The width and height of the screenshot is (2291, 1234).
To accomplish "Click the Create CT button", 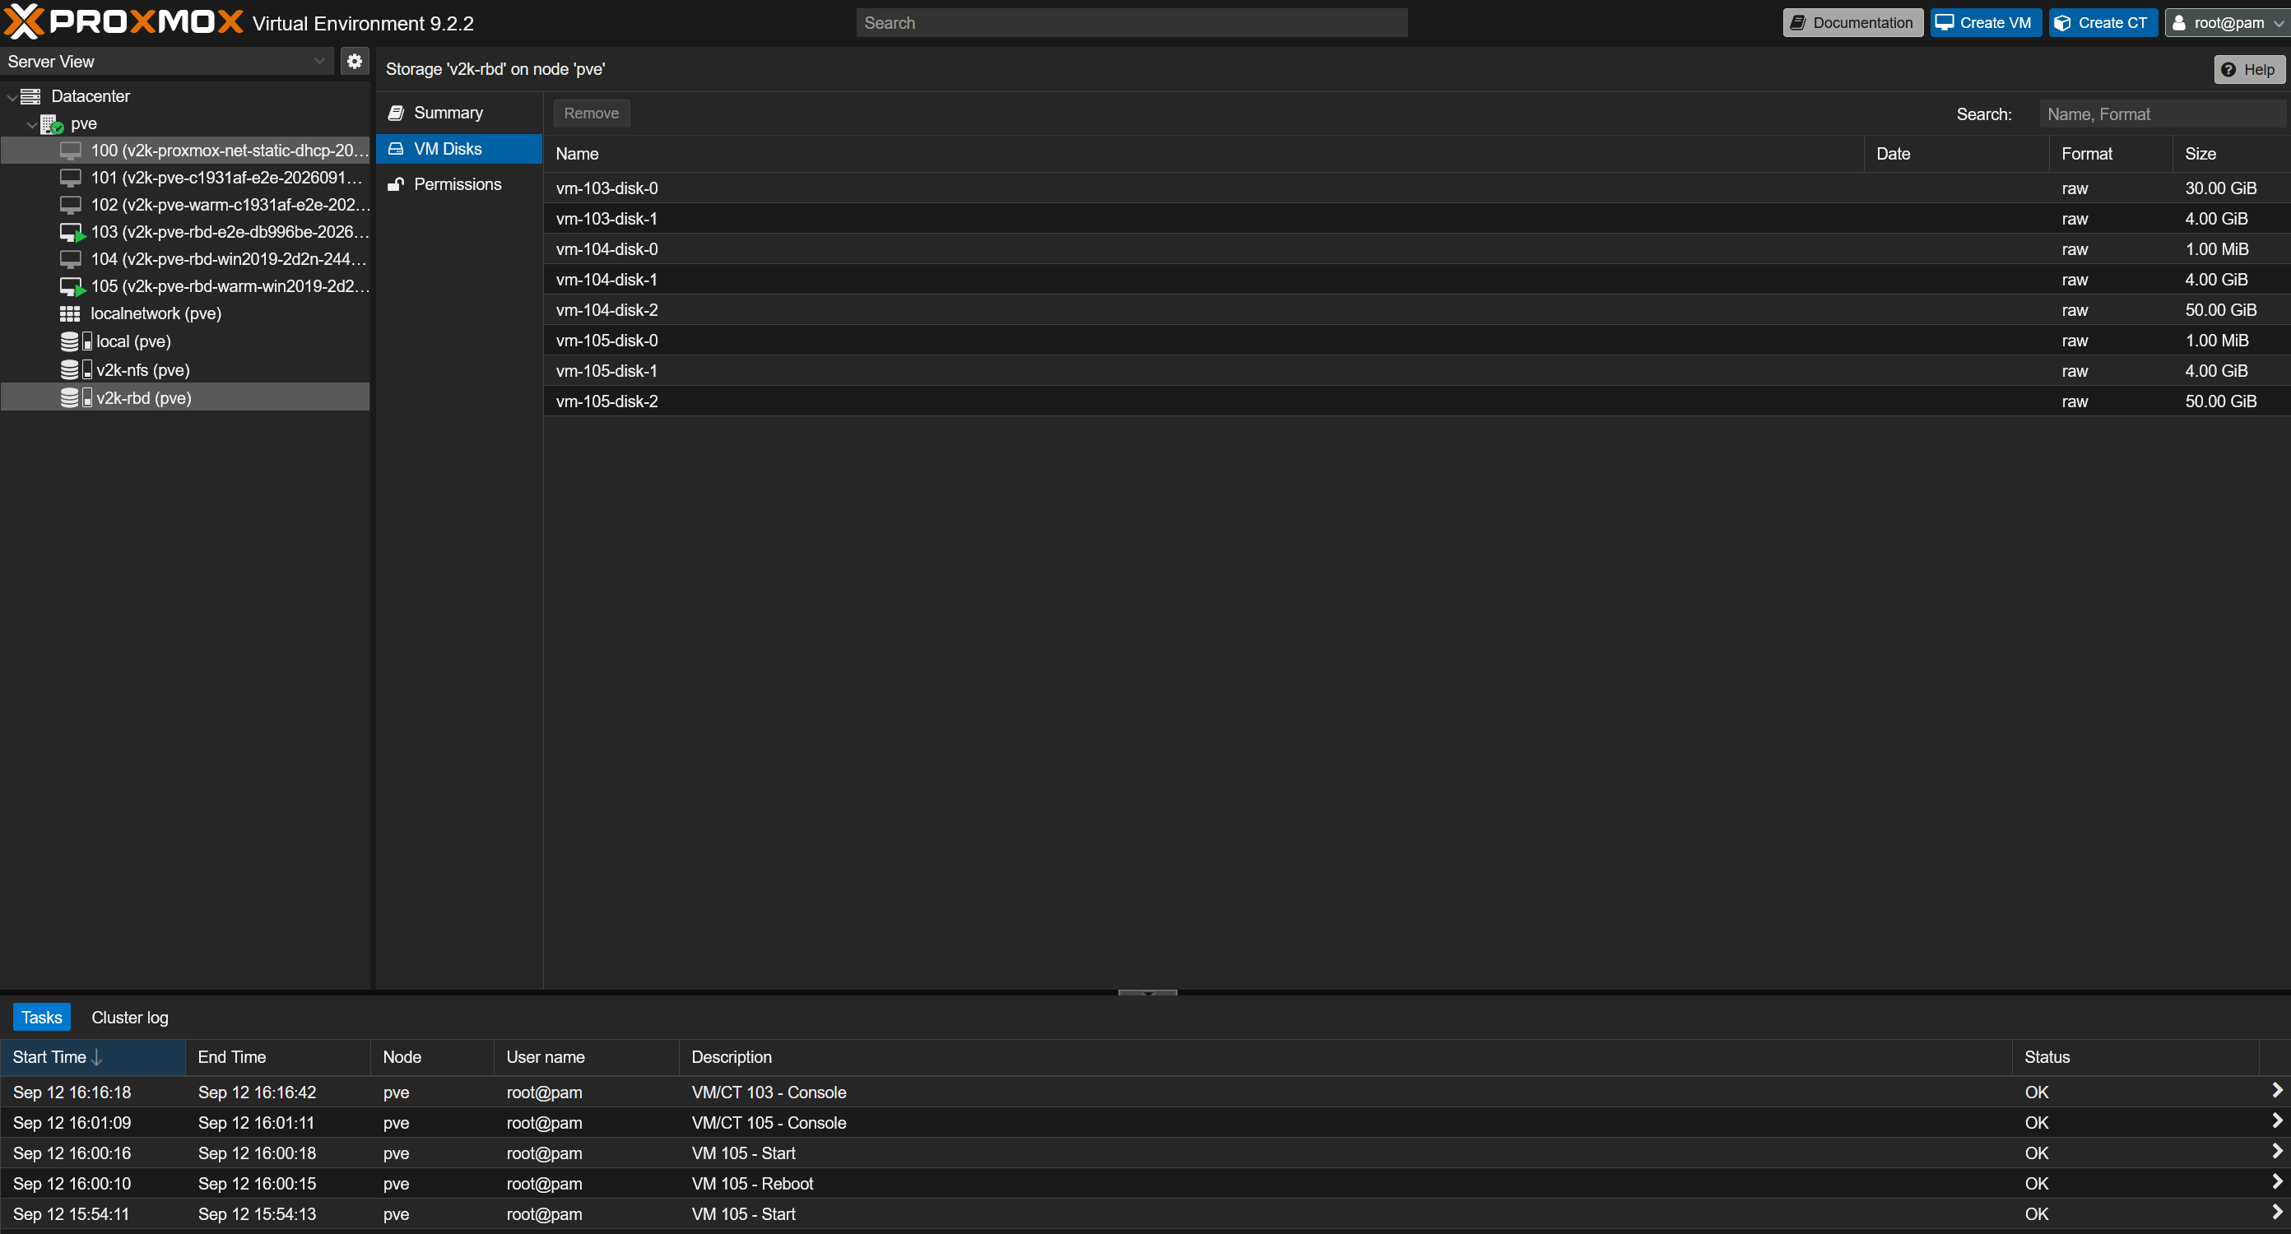I will pyautogui.click(x=2103, y=23).
